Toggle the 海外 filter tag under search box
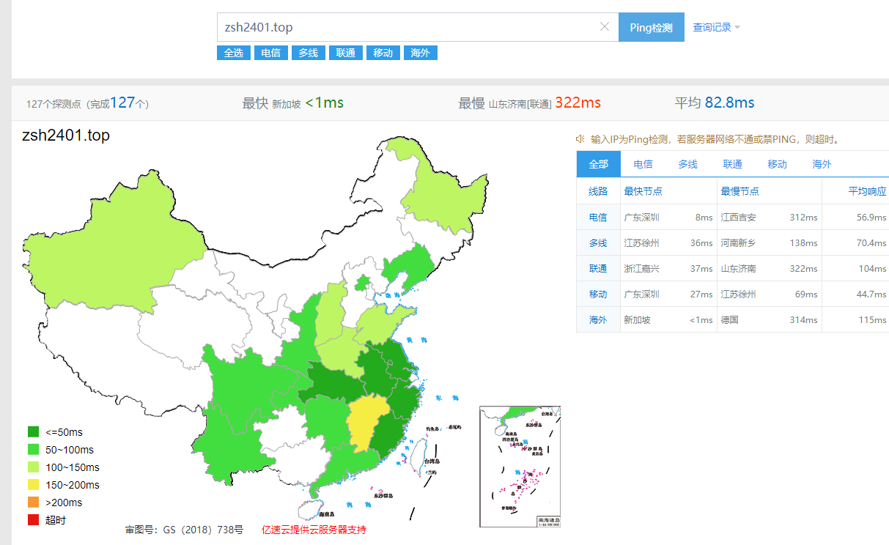 (x=420, y=53)
